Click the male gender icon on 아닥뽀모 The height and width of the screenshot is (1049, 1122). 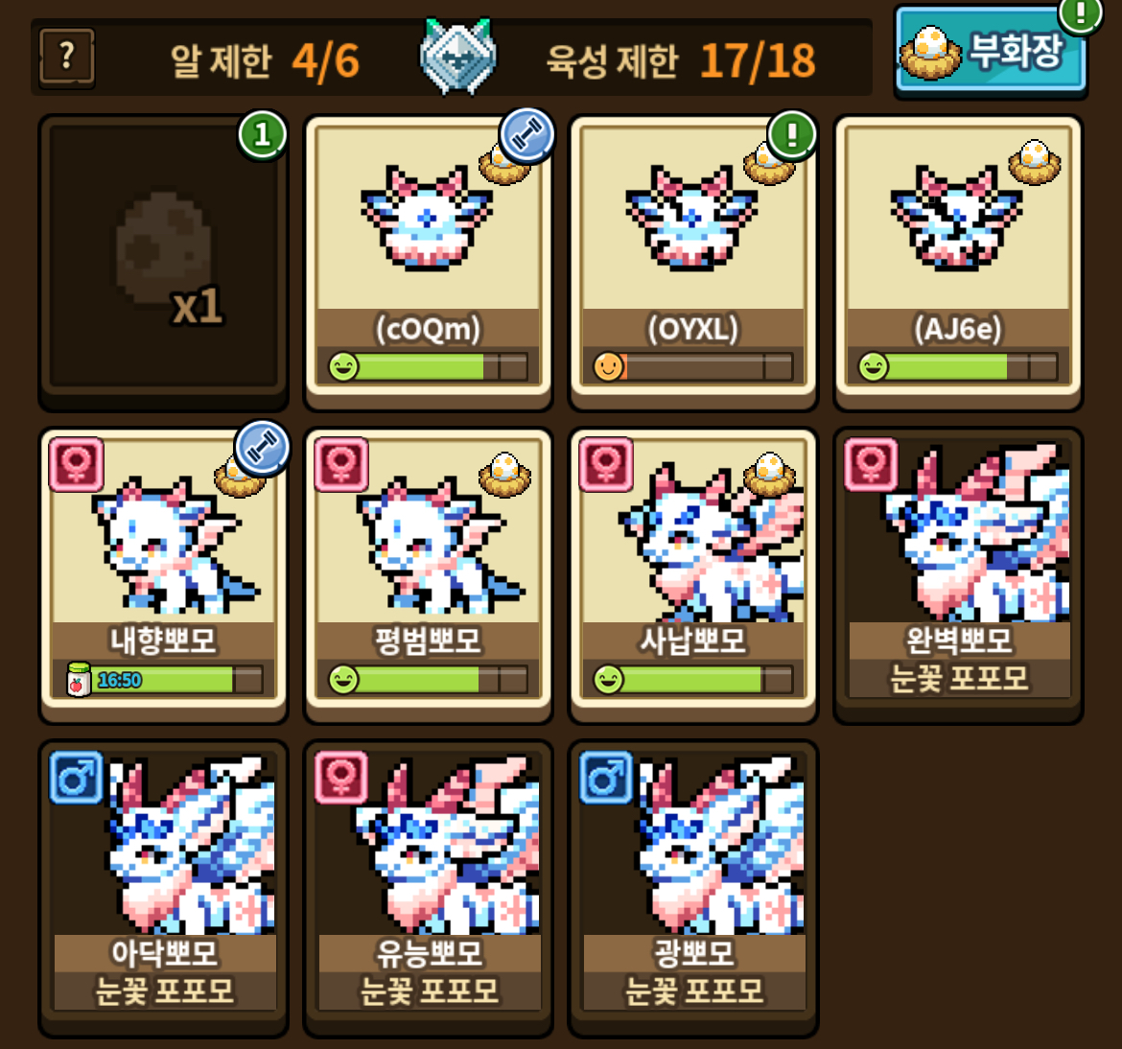pos(77,777)
